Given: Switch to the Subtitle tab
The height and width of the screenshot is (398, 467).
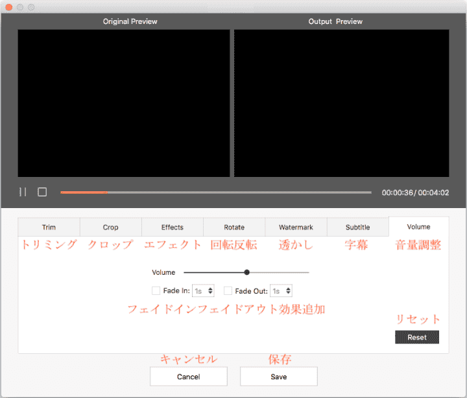Looking at the screenshot, I should tap(357, 227).
